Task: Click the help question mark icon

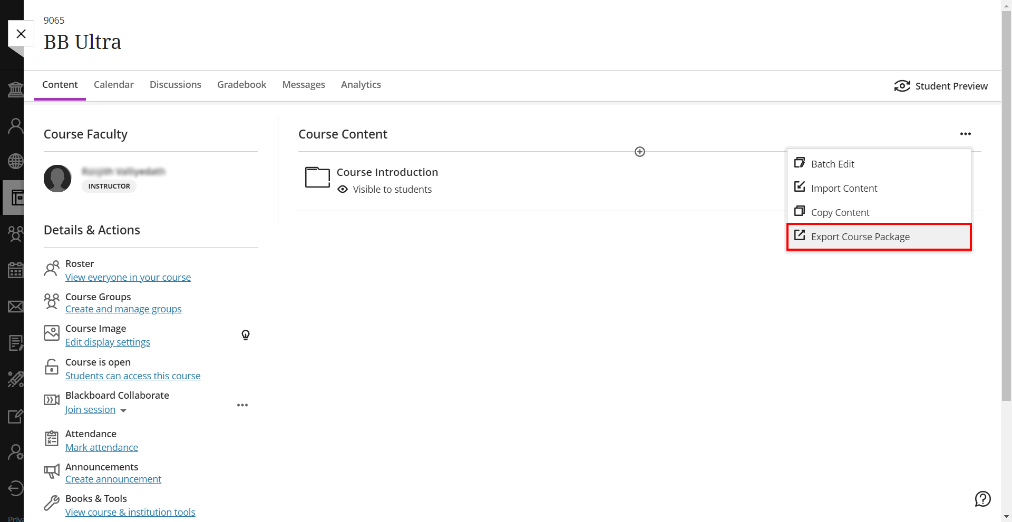Action: [983, 498]
